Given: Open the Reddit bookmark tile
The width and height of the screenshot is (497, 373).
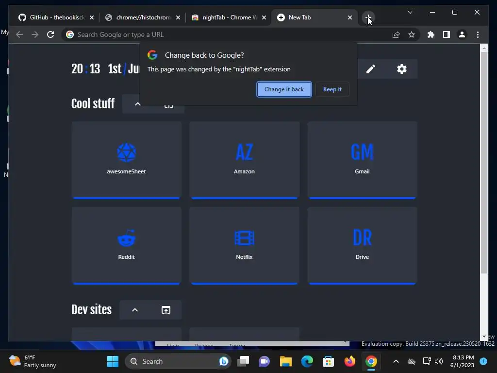Looking at the screenshot, I should coord(127,246).
